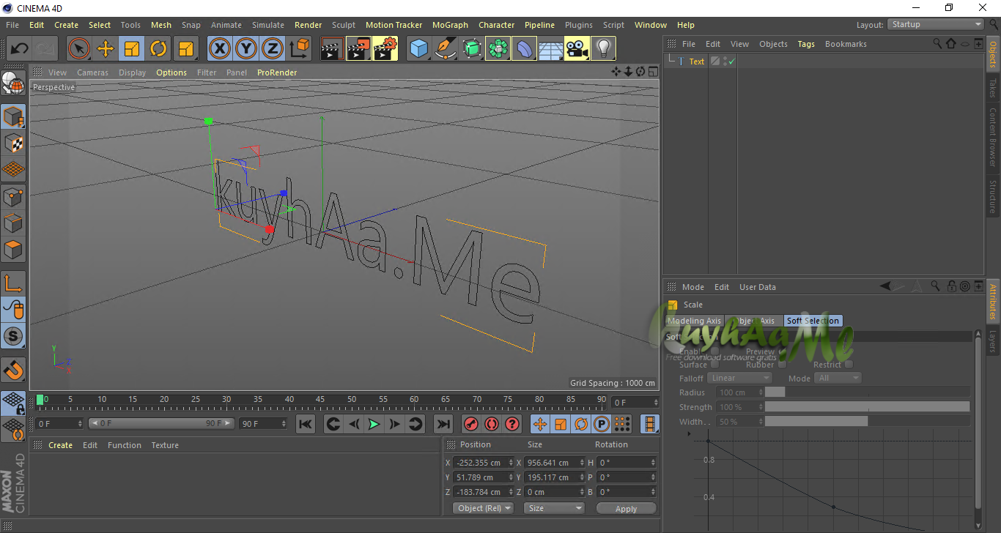Toggle coordinate system icon

coord(299,49)
